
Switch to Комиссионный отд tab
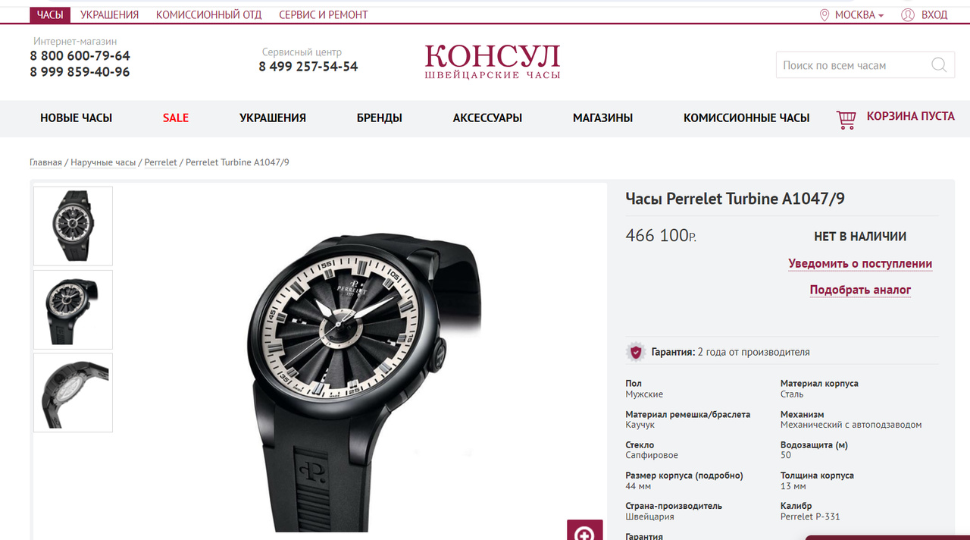click(x=209, y=15)
